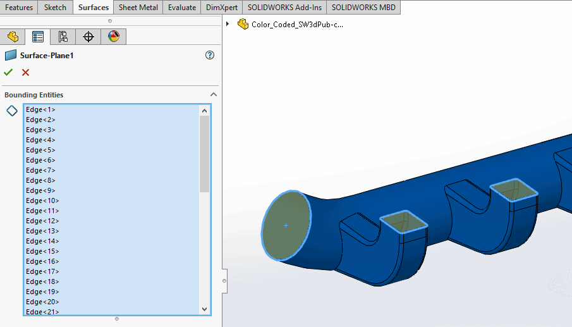572x327 pixels.
Task: Click the panel splitter collapse handle
Action: click(x=224, y=281)
